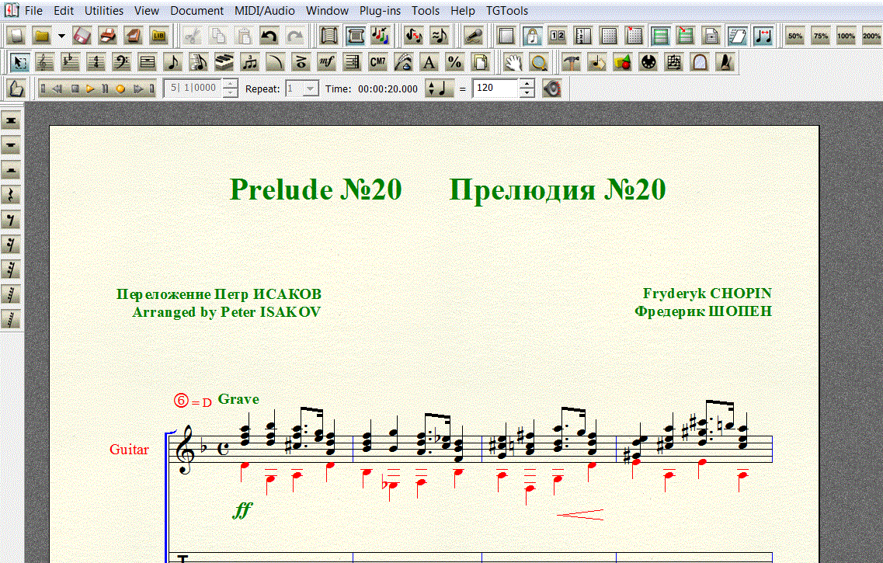
Task: Switch to Page View
Action: pos(355,36)
